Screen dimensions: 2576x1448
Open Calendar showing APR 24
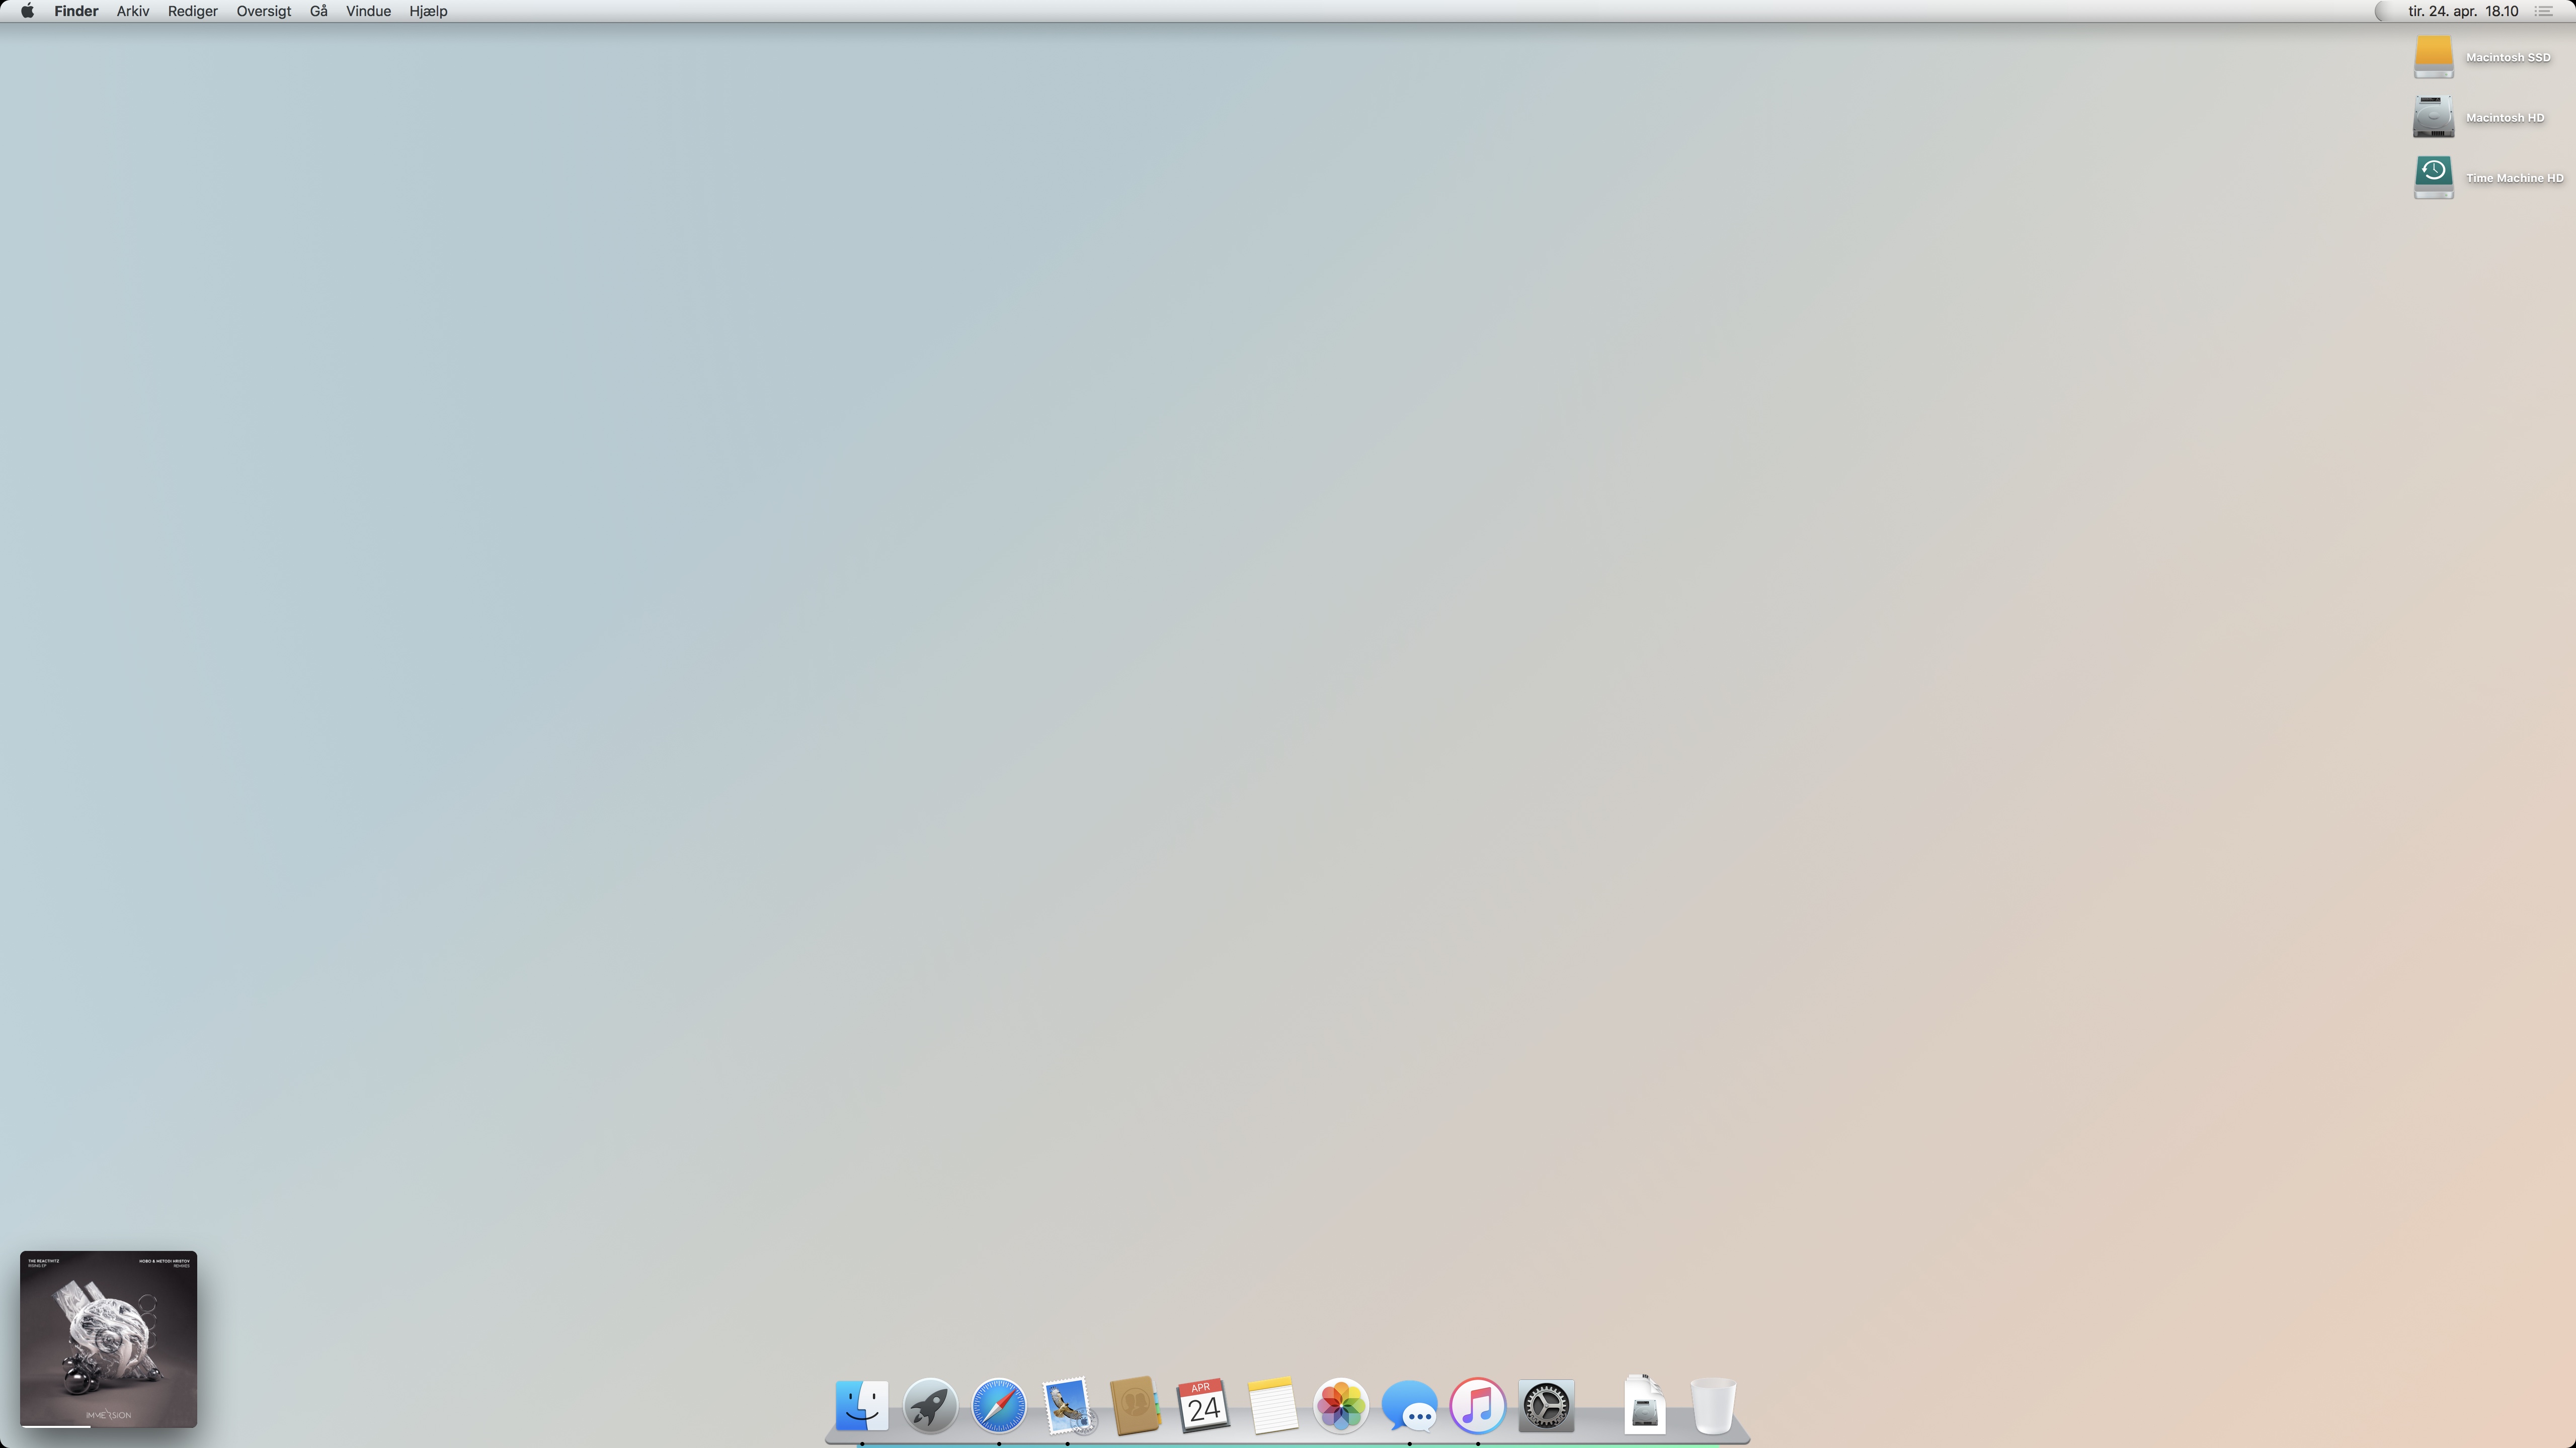click(x=1203, y=1406)
